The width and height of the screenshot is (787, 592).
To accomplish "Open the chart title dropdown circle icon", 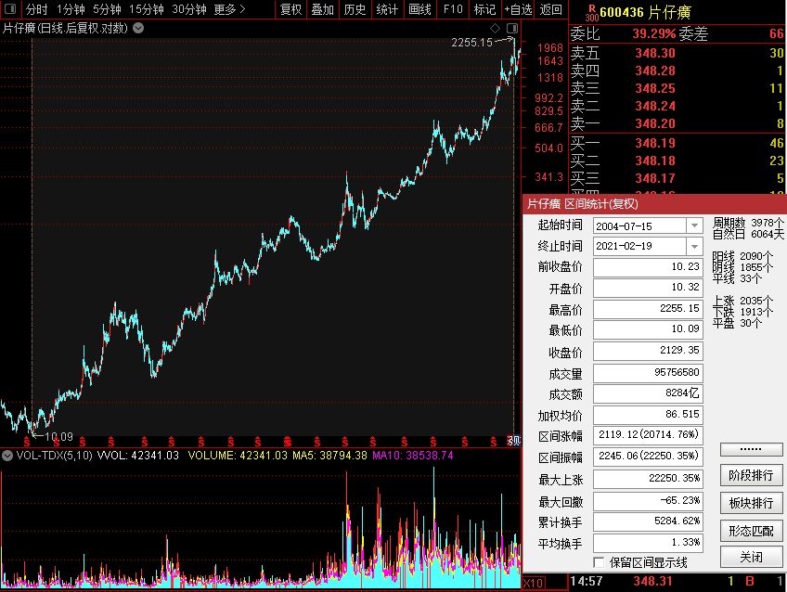I will [x=138, y=28].
